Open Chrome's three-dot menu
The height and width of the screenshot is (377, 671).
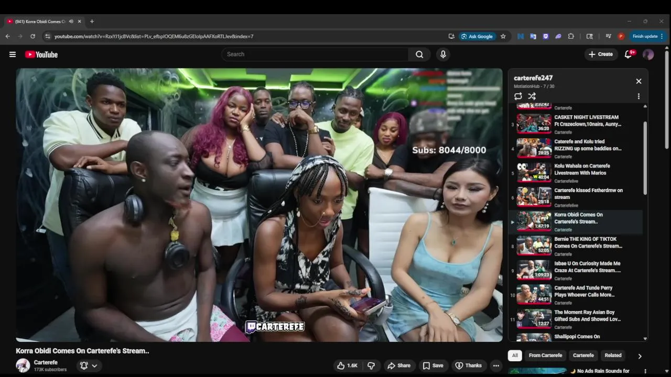point(662,36)
